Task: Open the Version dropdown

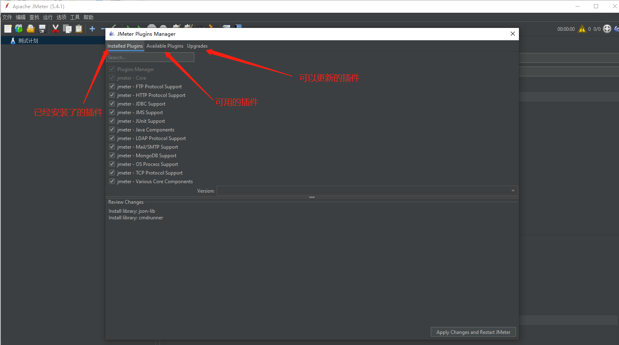Action: 367,191
